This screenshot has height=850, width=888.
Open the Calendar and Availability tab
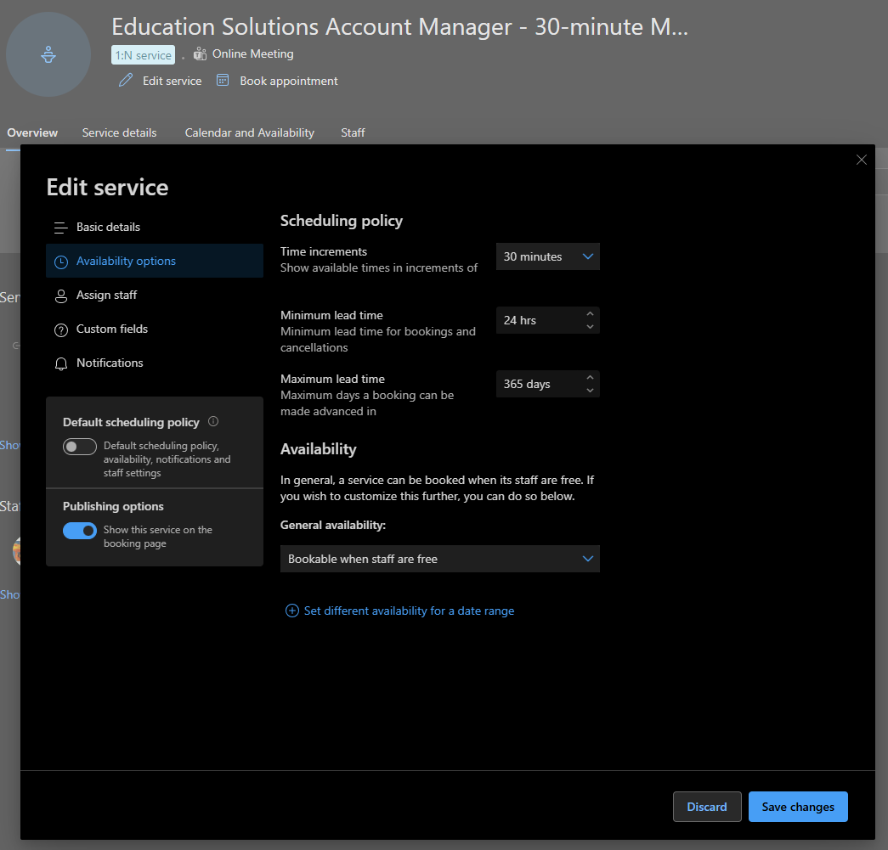tap(249, 132)
